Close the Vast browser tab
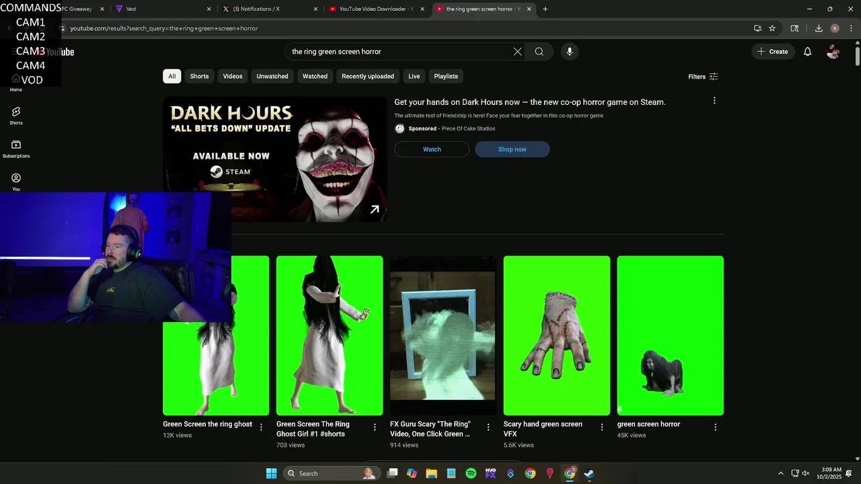Screen dimensions: 861x484 [x=209, y=9]
